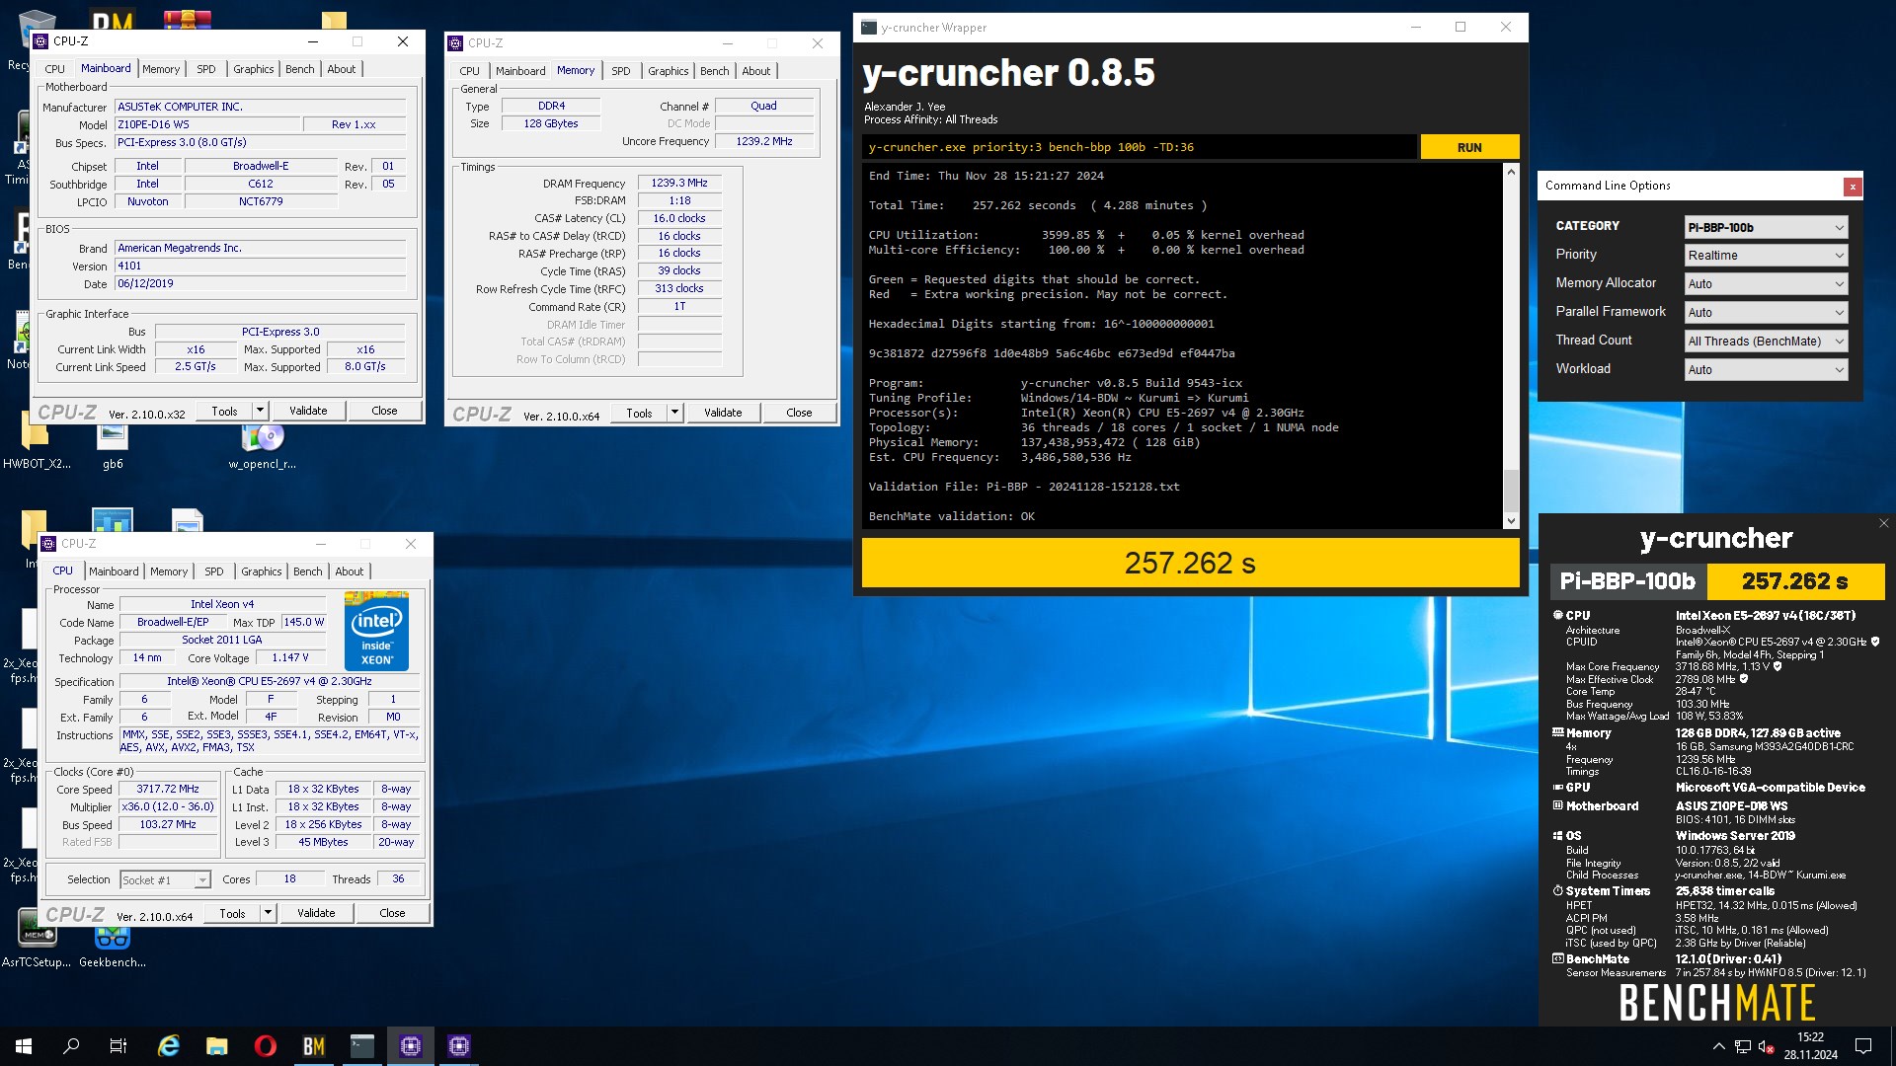Switch to CPU tab in Mainboard CPU-Z window
The height and width of the screenshot is (1066, 1896).
[55, 69]
